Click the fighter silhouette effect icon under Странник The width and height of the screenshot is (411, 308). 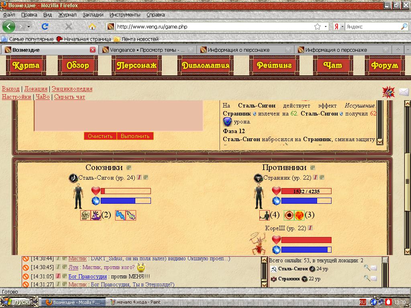(265, 215)
